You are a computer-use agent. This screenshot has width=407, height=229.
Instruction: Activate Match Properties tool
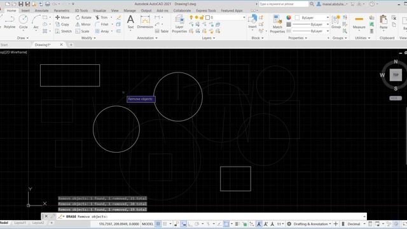click(x=277, y=24)
